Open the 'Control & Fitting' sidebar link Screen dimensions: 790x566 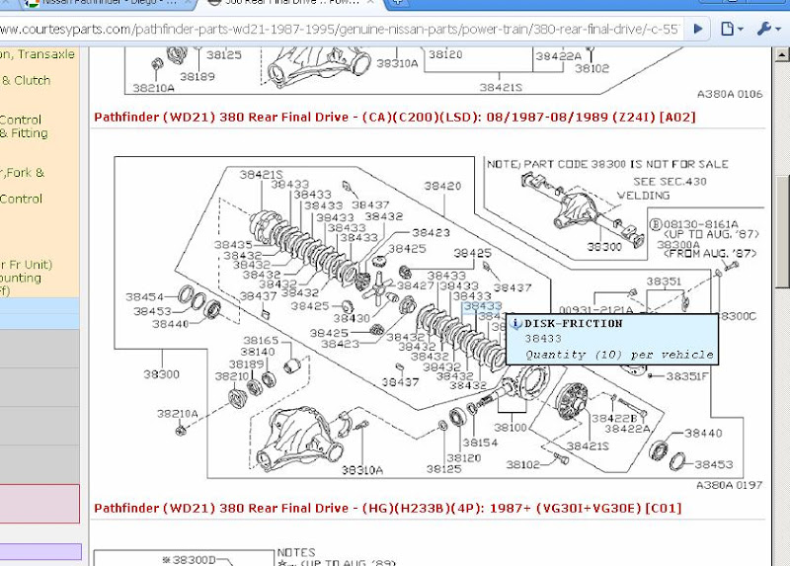24,126
